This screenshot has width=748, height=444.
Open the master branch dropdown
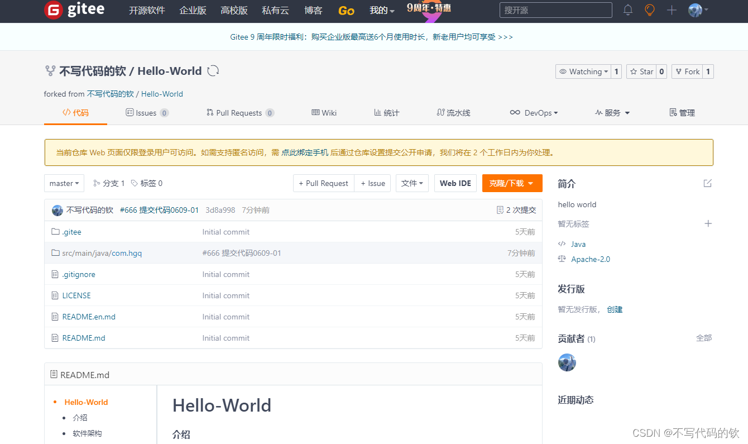click(64, 183)
